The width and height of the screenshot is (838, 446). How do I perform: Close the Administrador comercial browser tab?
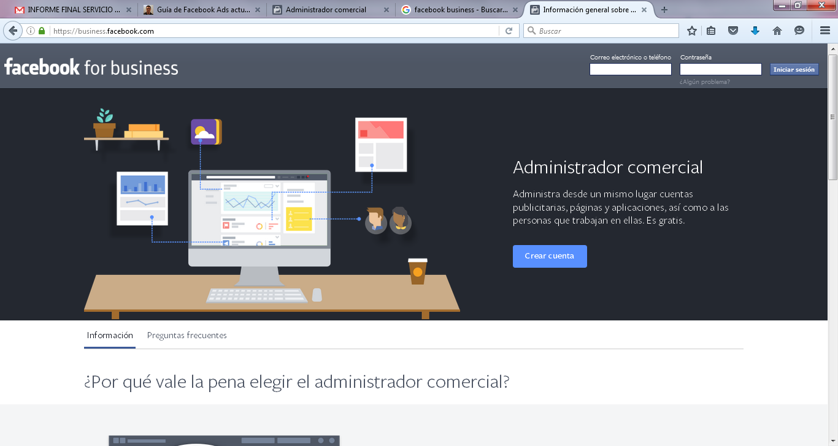tap(386, 10)
